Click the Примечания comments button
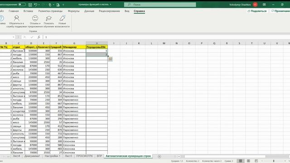 [x=280, y=11]
